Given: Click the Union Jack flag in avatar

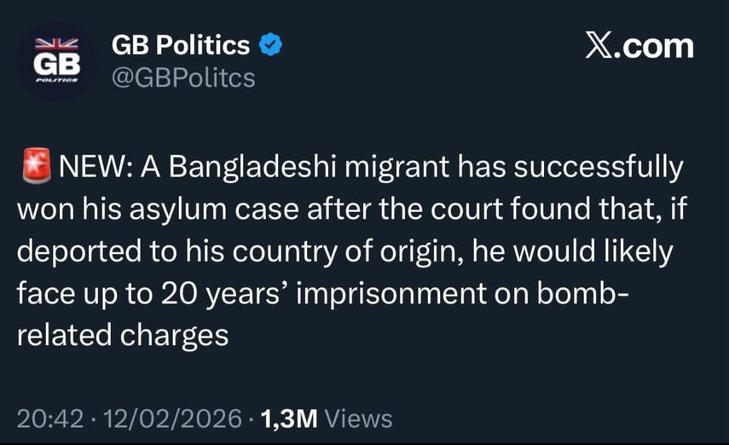Looking at the screenshot, I should pyautogui.click(x=57, y=43).
